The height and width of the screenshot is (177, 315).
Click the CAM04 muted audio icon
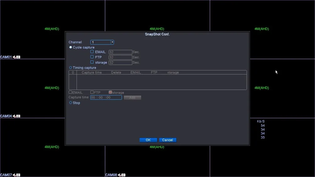tap(14, 116)
